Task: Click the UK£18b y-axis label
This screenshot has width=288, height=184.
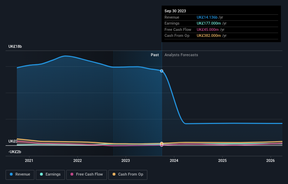Action: [15, 46]
